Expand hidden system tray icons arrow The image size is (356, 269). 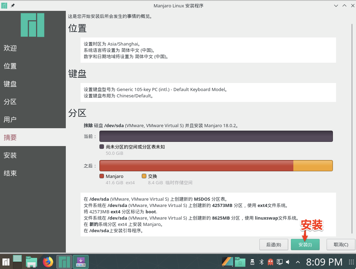[x=298, y=262]
